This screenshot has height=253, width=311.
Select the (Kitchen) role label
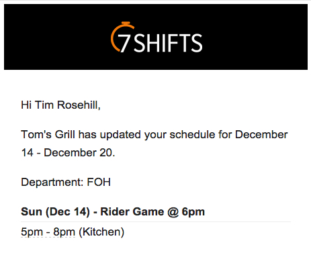[x=101, y=232]
